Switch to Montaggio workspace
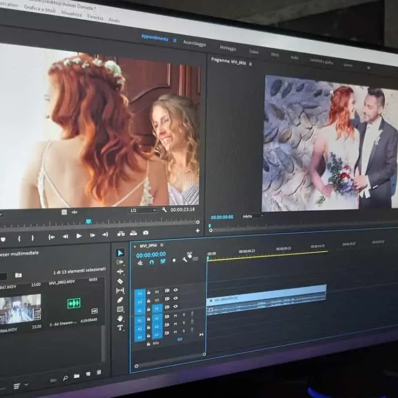This screenshot has width=398, height=398. point(228,48)
